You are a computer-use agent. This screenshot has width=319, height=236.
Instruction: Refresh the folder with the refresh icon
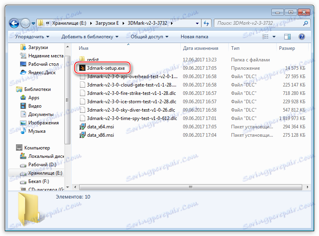pos(206,24)
